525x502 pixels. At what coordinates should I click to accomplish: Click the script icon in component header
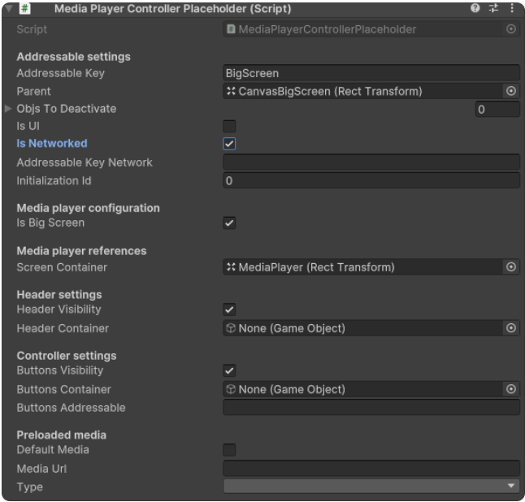pyautogui.click(x=25, y=9)
